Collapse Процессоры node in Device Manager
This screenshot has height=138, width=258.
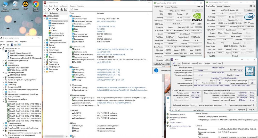point(3,101)
